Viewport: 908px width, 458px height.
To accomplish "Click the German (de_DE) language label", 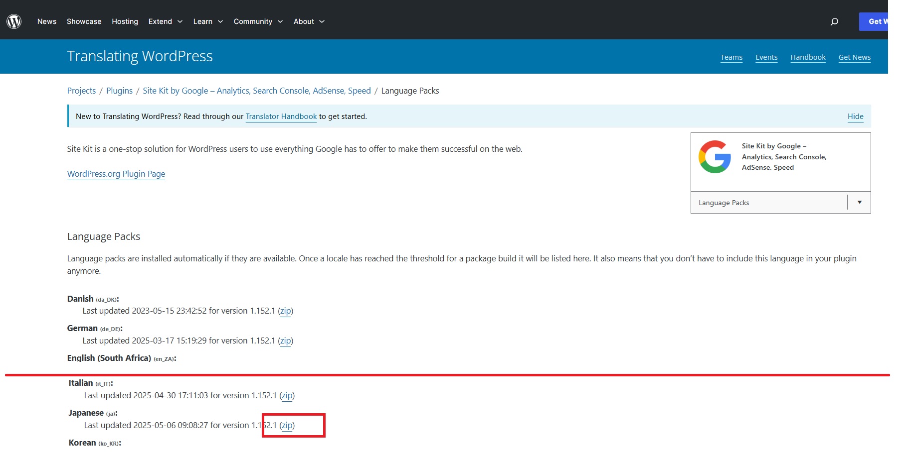I will [x=95, y=329].
